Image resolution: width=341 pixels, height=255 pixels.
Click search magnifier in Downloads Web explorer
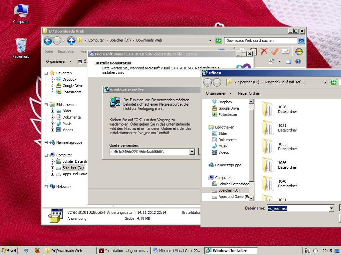tap(301, 40)
